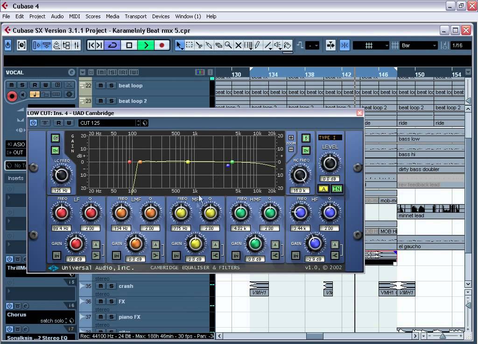
Task: Select the Erase tool
Action: 218,45
